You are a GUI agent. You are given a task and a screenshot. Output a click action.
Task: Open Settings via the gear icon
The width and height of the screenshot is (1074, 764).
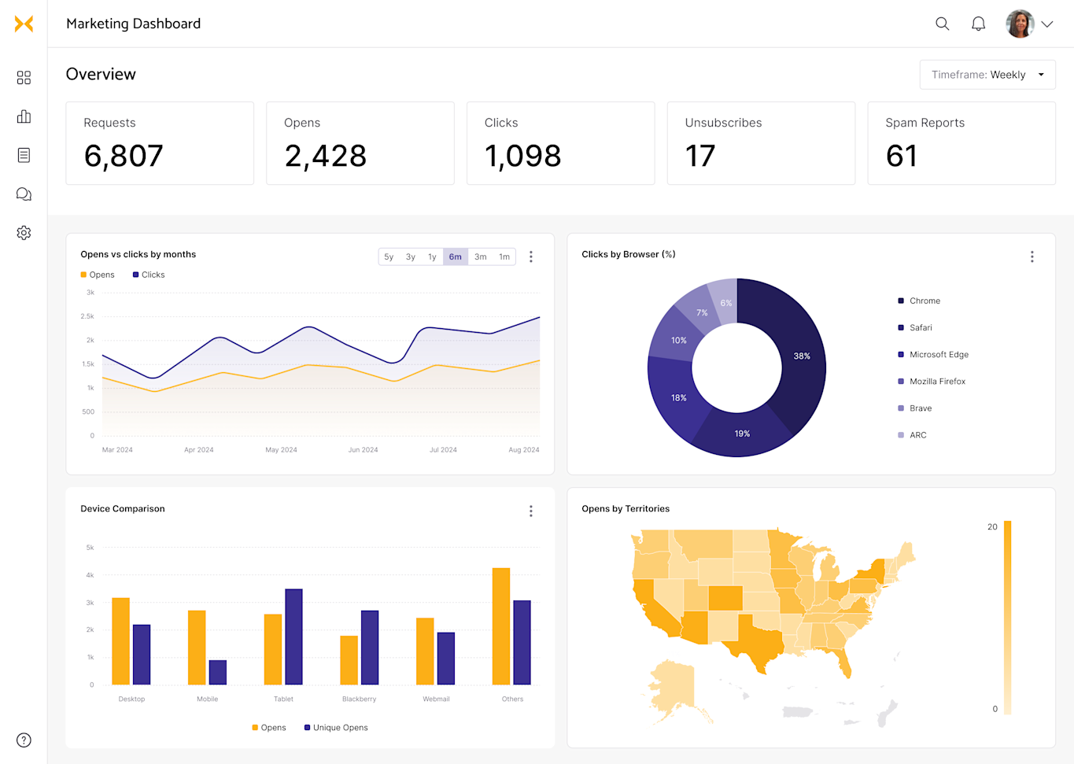(x=24, y=232)
